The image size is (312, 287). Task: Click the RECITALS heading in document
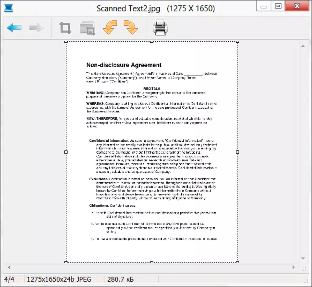[152, 89]
